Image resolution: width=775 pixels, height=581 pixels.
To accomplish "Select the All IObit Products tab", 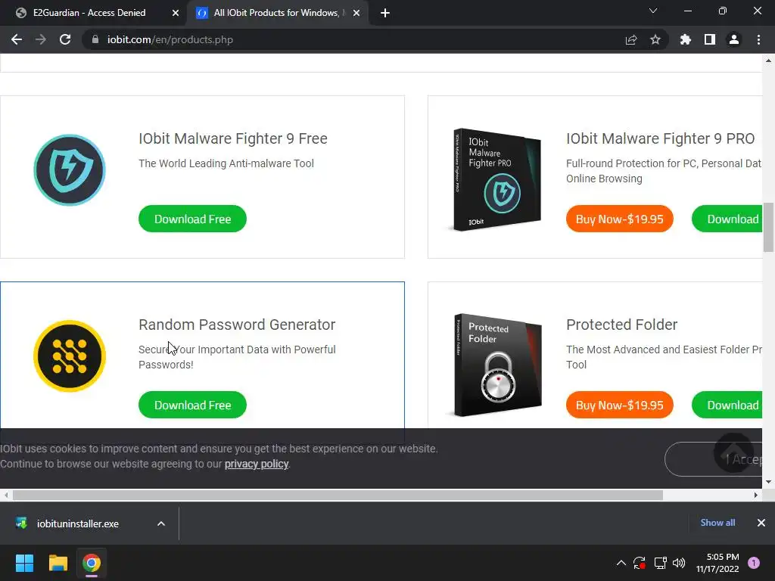I will tap(276, 13).
